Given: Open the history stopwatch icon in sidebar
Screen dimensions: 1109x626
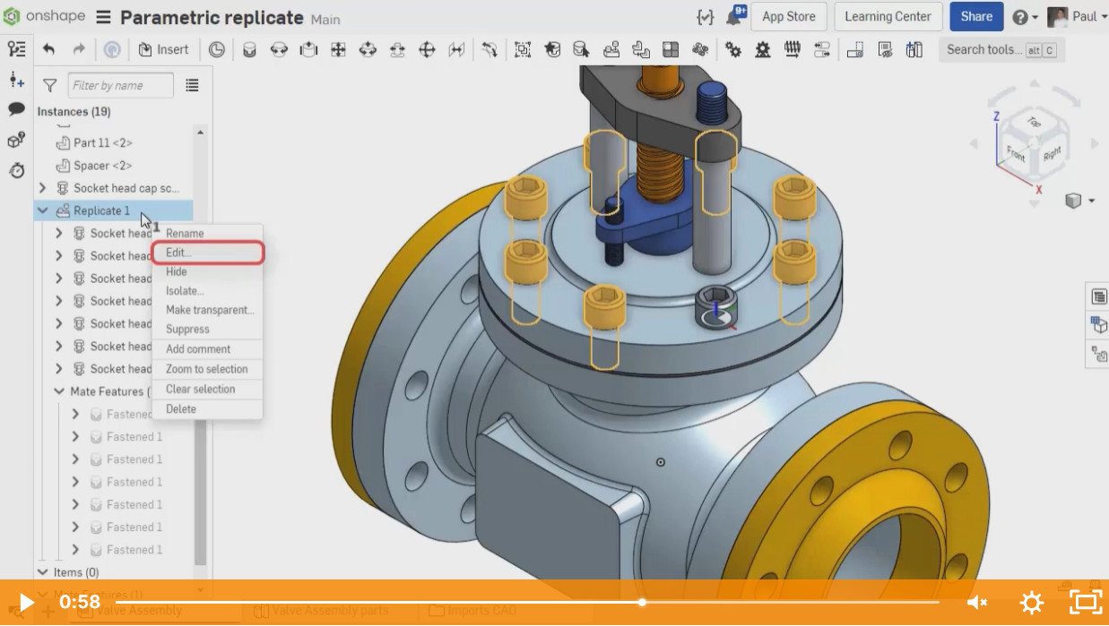Looking at the screenshot, I should coord(16,170).
